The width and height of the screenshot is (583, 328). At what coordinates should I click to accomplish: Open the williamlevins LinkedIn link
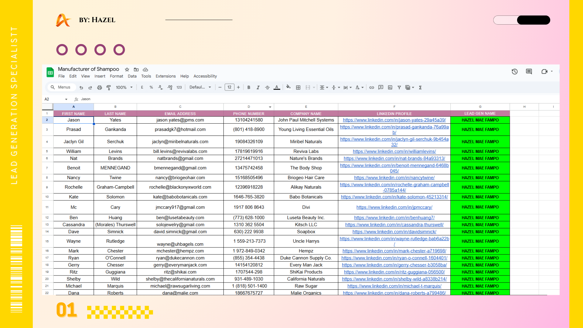tap(394, 151)
